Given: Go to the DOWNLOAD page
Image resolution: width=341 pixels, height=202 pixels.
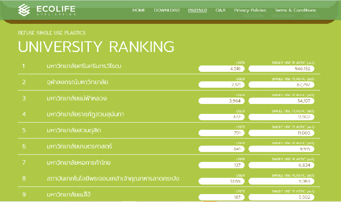Looking at the screenshot, I should tap(167, 10).
